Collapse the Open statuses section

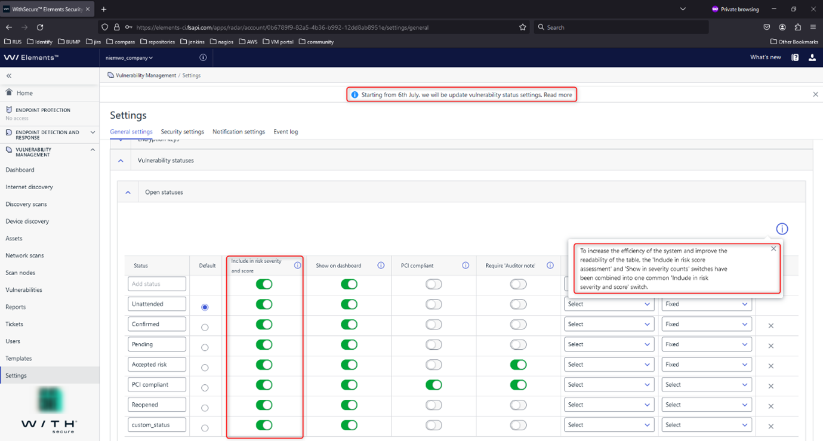(128, 192)
